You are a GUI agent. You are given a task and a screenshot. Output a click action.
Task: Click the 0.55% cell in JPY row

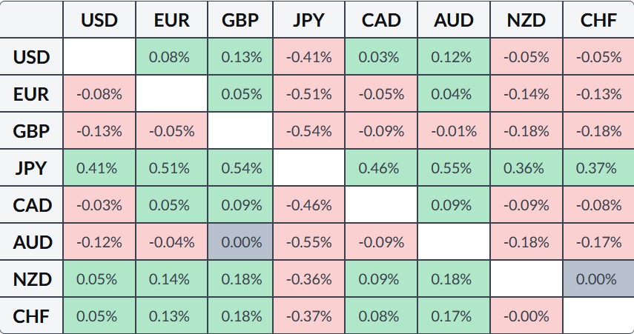[453, 168]
